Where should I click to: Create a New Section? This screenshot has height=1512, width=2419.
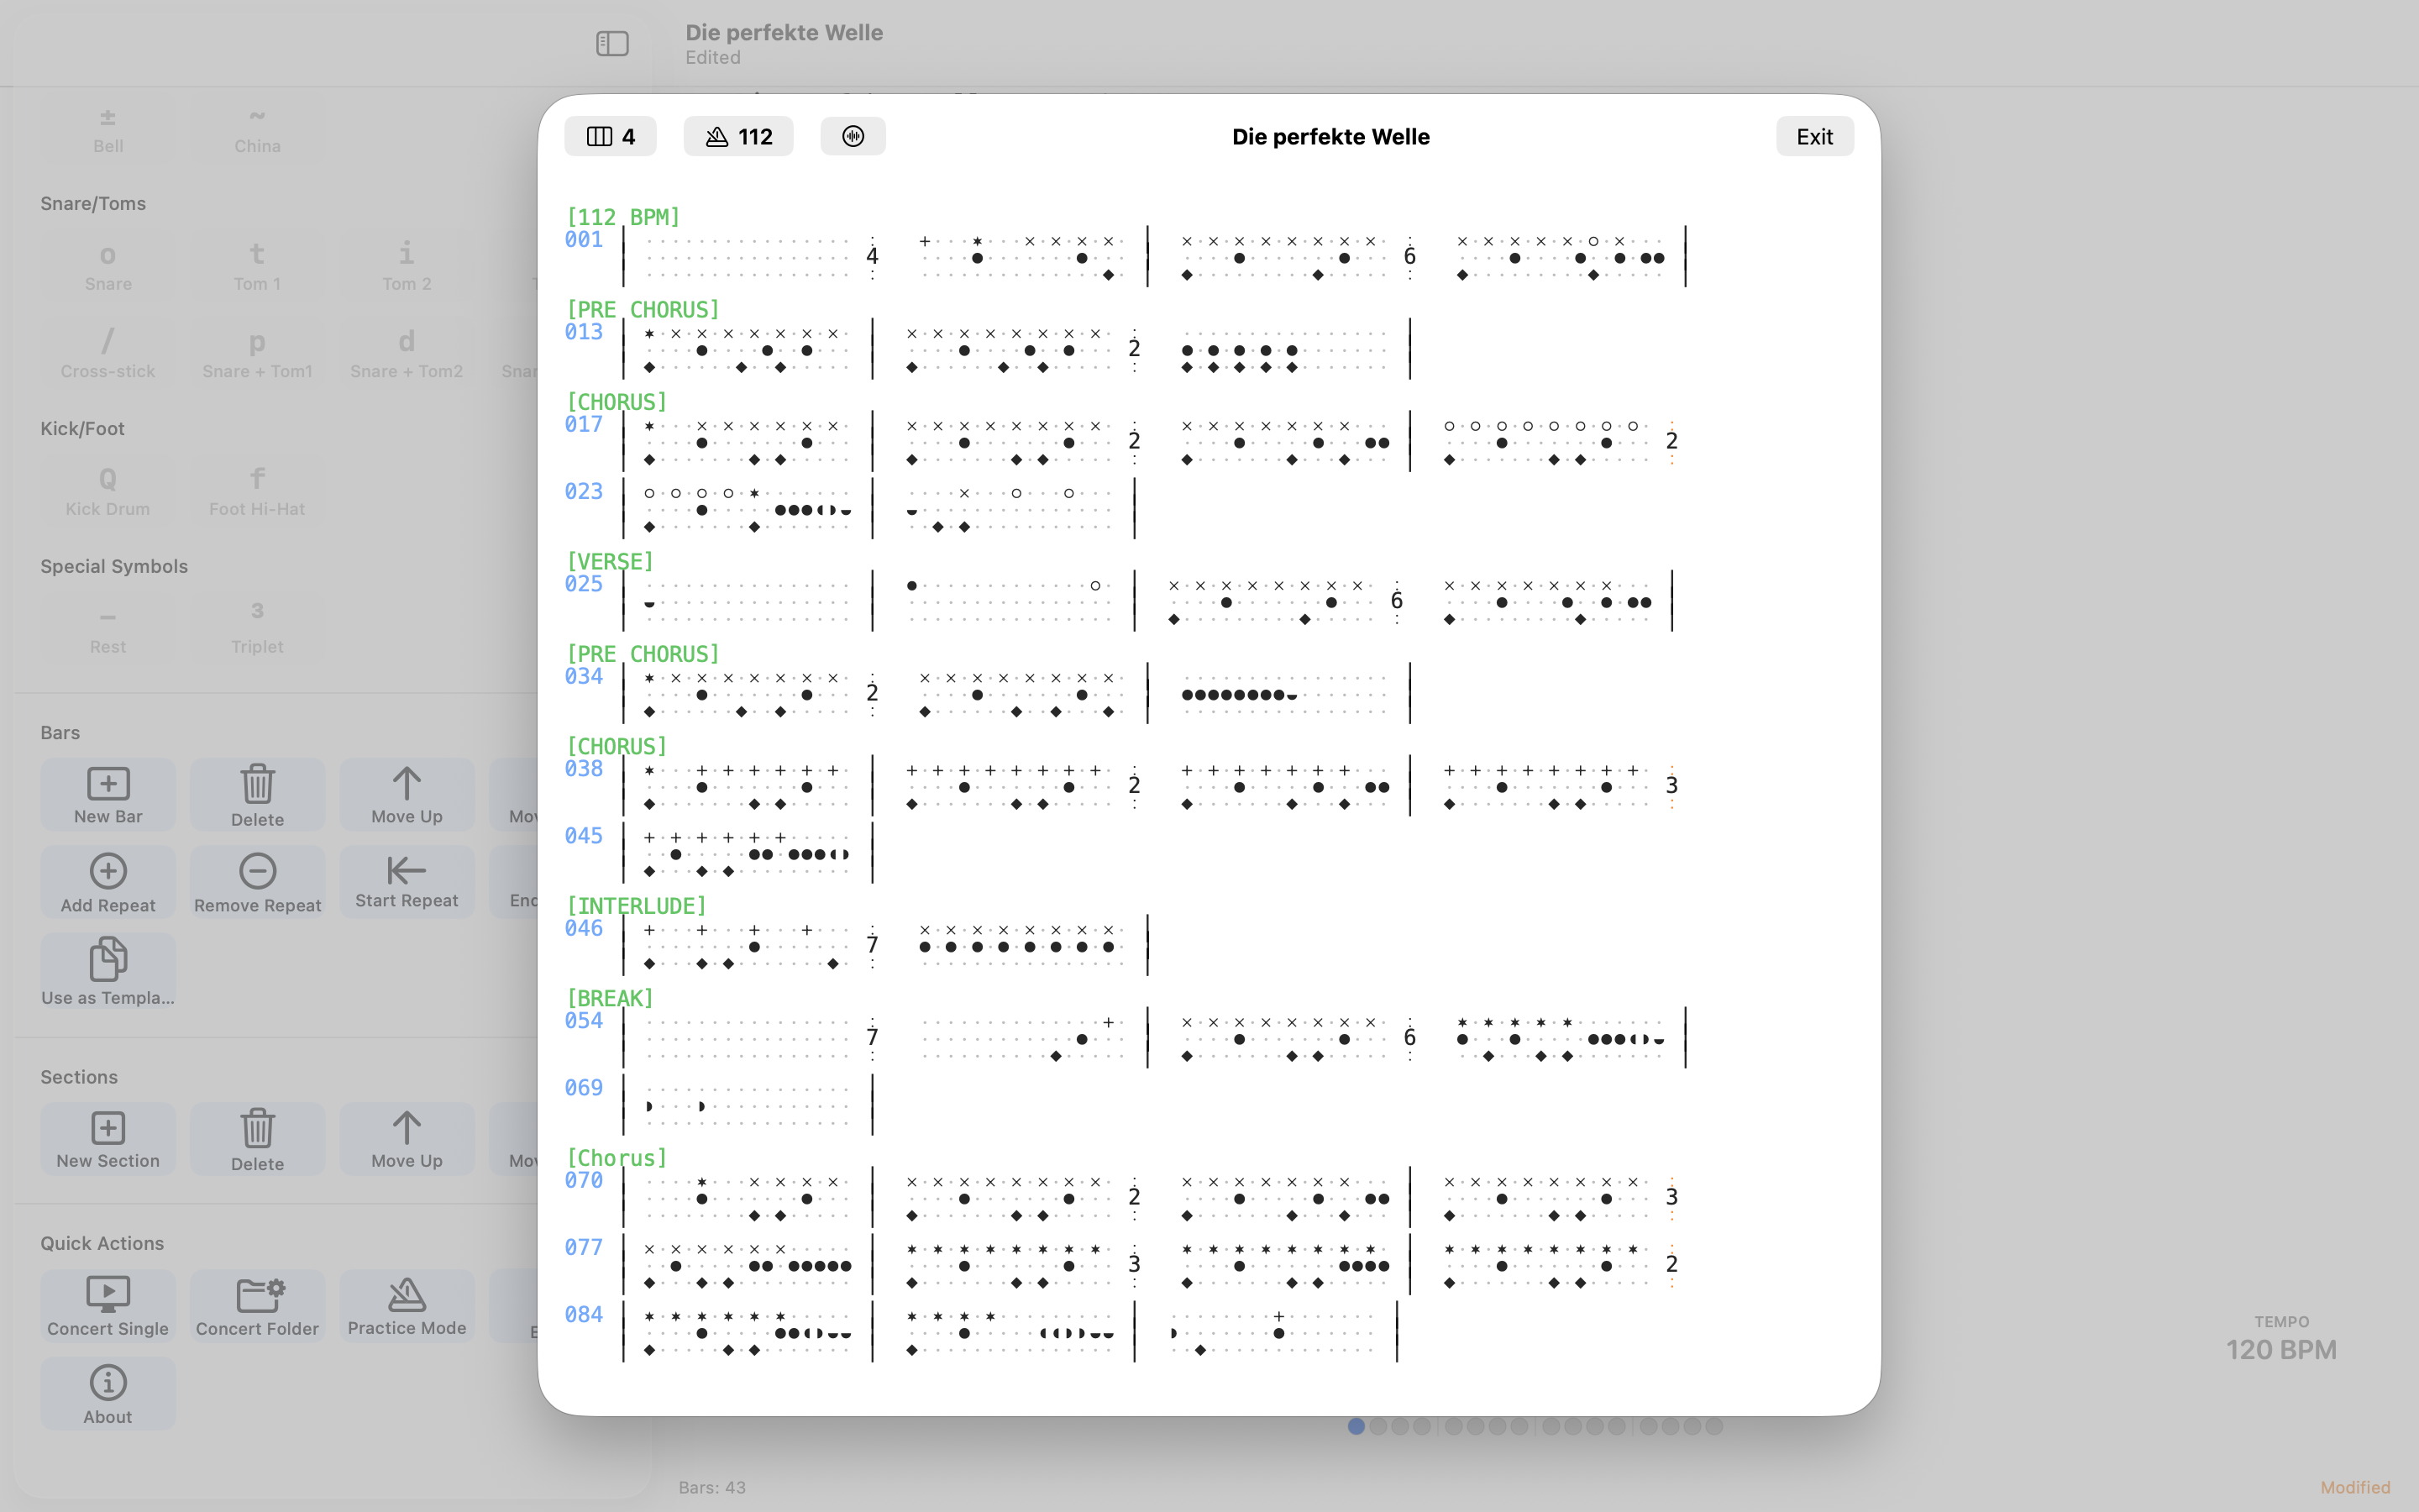[107, 1139]
